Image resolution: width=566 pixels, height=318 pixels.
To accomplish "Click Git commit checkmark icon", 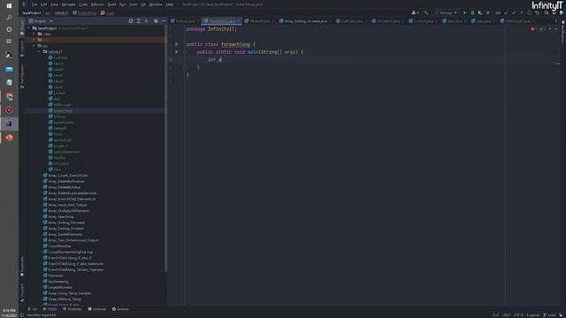I will [x=514, y=12].
